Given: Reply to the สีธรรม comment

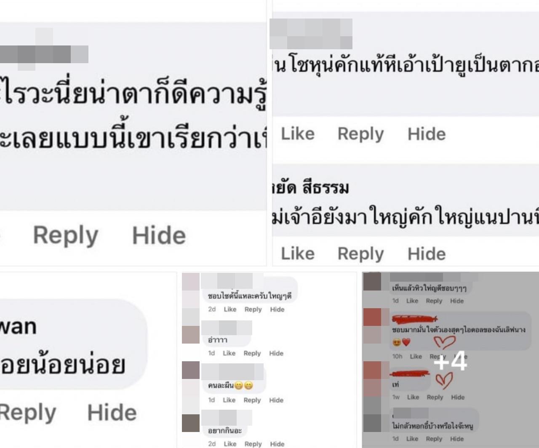Looking at the screenshot, I should [361, 253].
